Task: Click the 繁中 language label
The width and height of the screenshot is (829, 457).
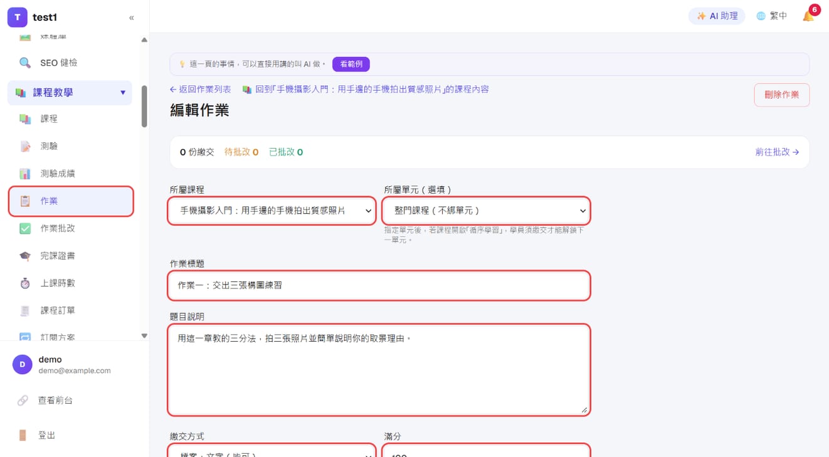Action: tap(778, 16)
